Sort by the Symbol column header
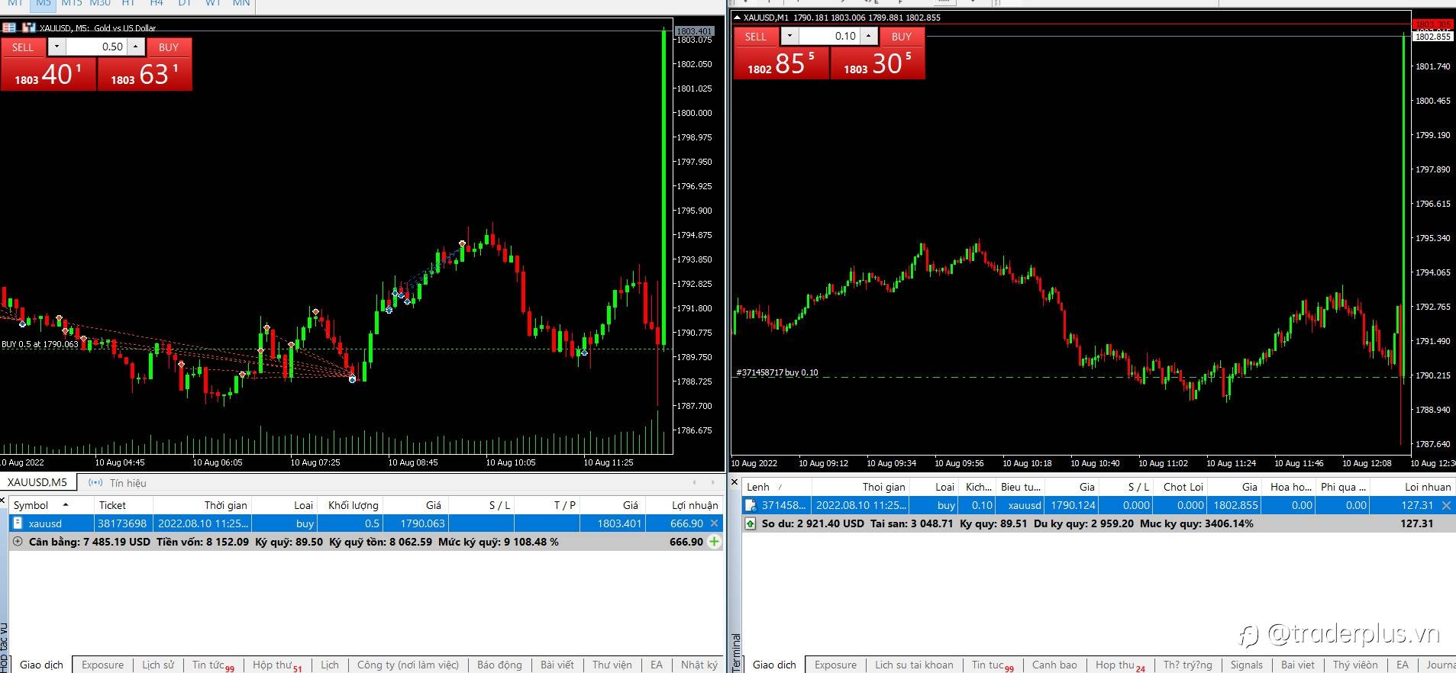This screenshot has height=673, width=1456. tap(50, 505)
